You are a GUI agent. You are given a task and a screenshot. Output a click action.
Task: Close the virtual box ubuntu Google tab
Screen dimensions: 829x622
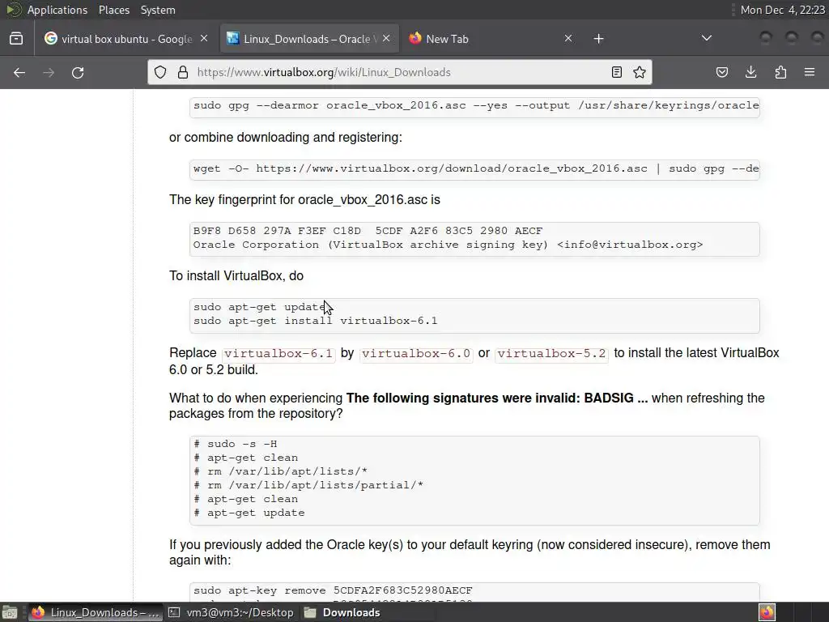[x=204, y=39]
